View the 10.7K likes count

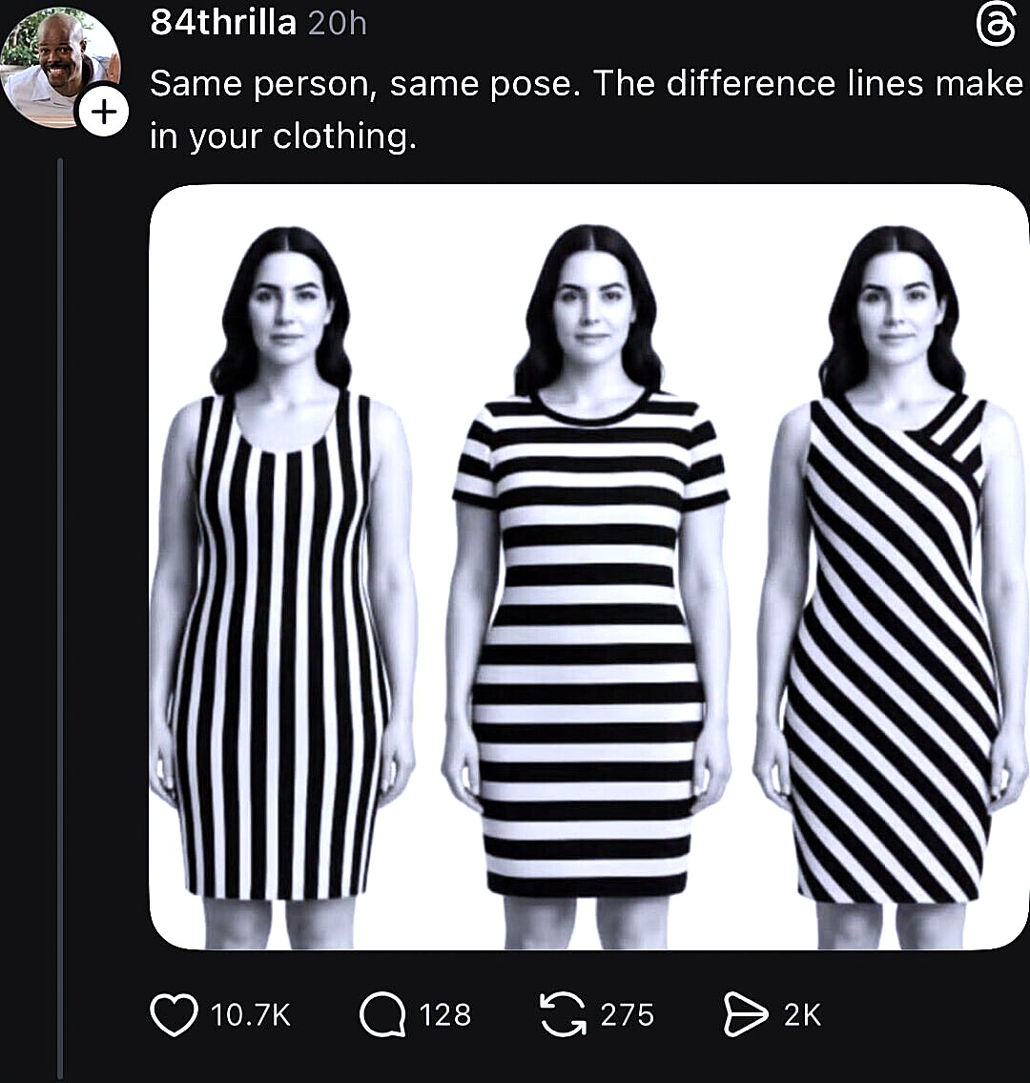(x=250, y=1013)
